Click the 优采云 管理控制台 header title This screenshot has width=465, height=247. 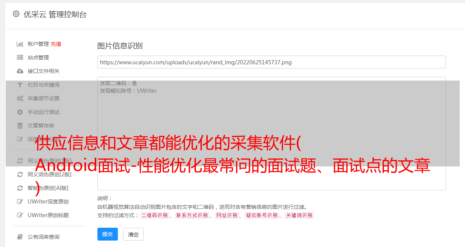click(x=55, y=14)
